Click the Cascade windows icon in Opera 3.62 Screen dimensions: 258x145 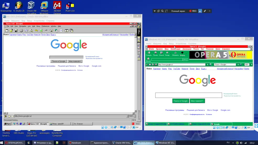click(x=71, y=31)
